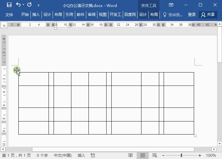
Task: Switch to the 引用 (References) tab
Action: click(69, 15)
